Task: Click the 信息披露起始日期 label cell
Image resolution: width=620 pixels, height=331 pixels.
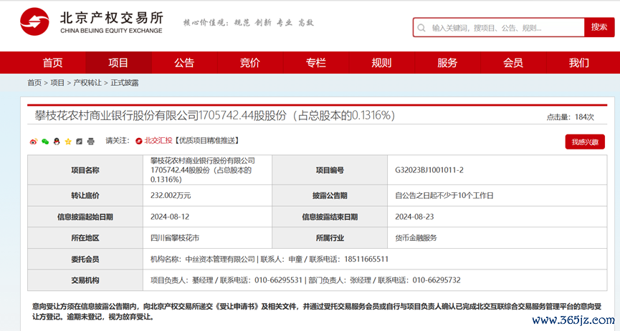Action: click(85, 217)
